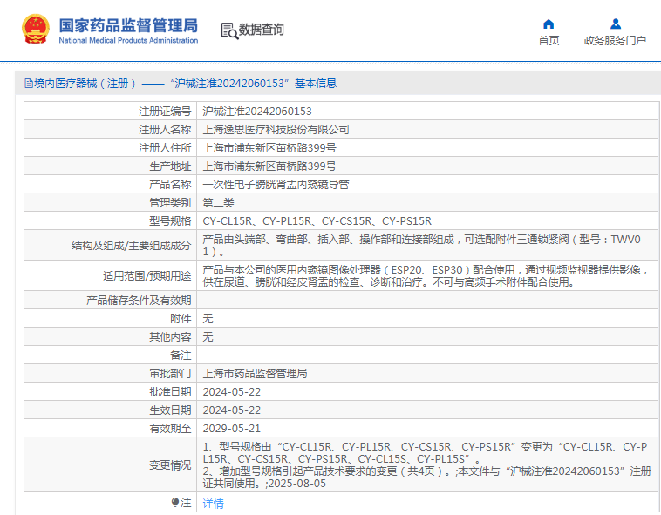
Task: Click the national emblem logo
Action: pyautogui.click(x=36, y=29)
